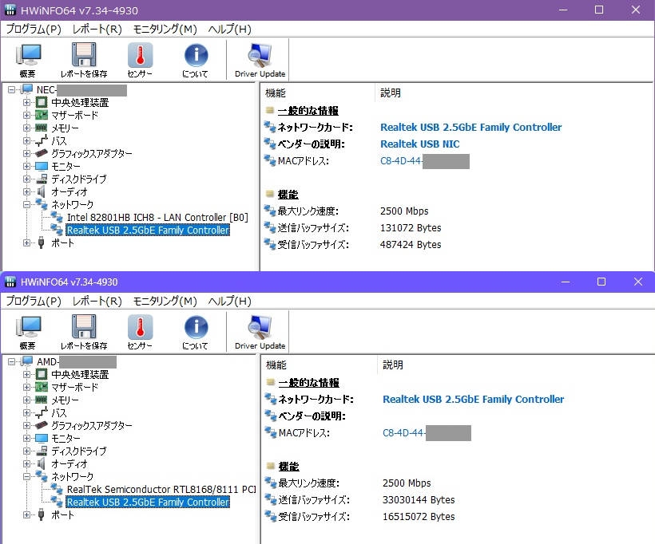The height and width of the screenshot is (544, 655).
Task: Select メモリー under the NEC tree
Action: pyautogui.click(x=65, y=128)
